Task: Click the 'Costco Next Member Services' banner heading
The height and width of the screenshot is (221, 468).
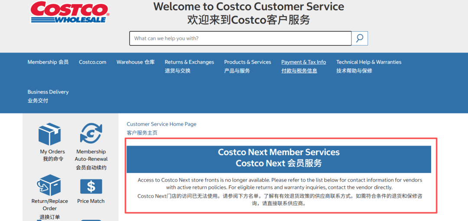Action: 279,152
